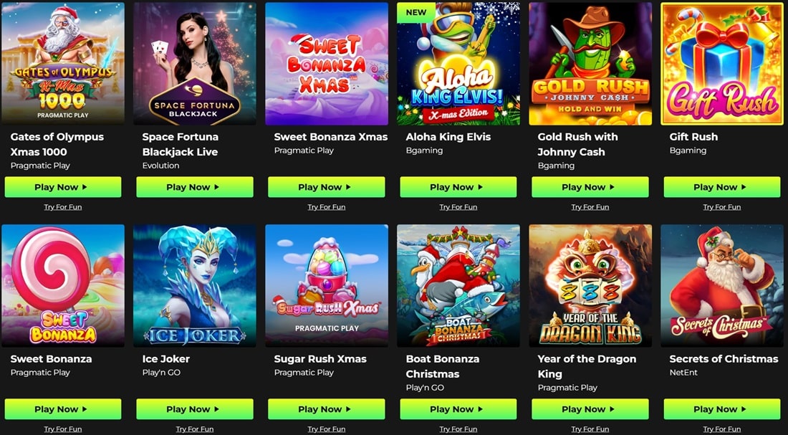
Task: Try Gold Rush with Johnny Cash for fun
Action: tap(590, 207)
